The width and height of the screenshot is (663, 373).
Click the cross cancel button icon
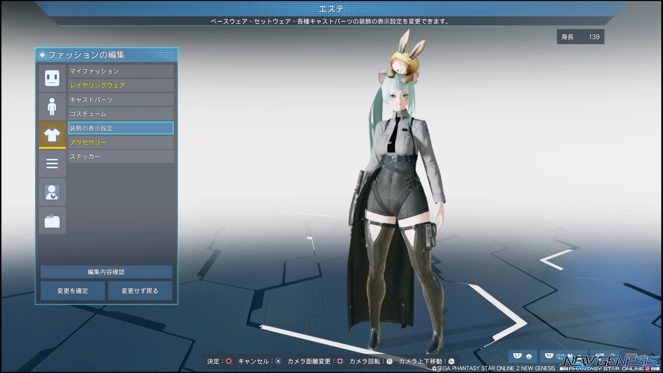(278, 361)
